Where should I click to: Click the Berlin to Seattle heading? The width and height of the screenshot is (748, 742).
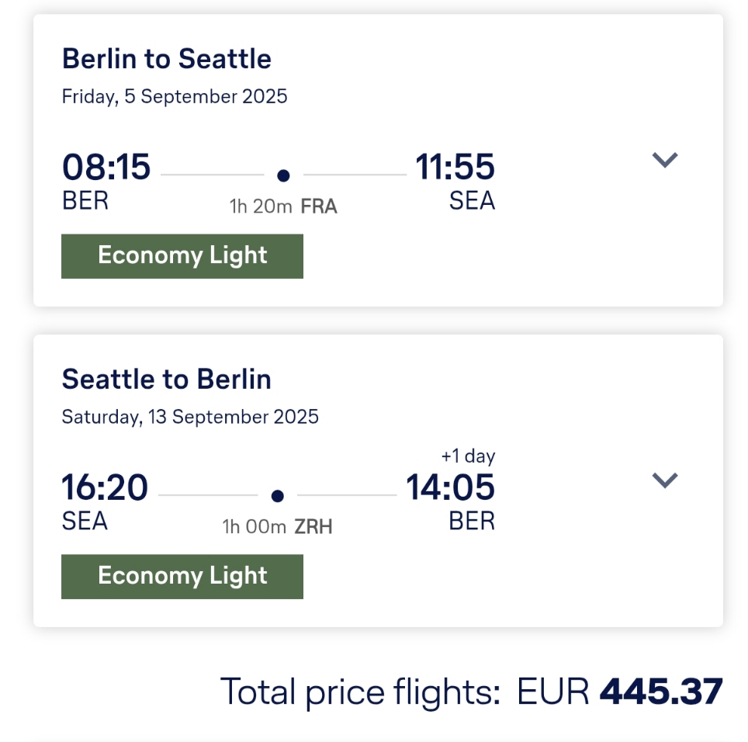[x=167, y=59]
